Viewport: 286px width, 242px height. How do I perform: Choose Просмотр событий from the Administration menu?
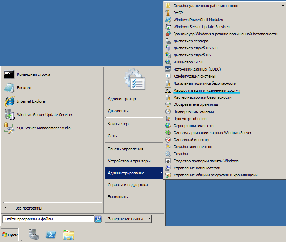(x=190, y=119)
